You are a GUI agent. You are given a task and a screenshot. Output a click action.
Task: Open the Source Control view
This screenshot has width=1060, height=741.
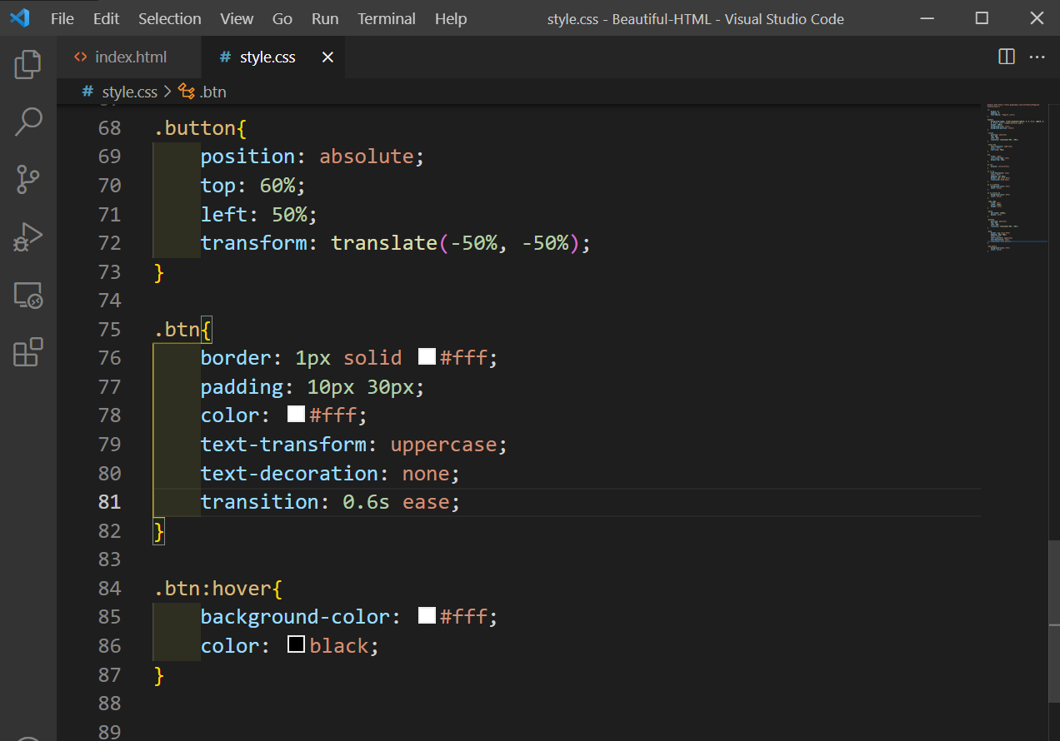click(x=28, y=180)
